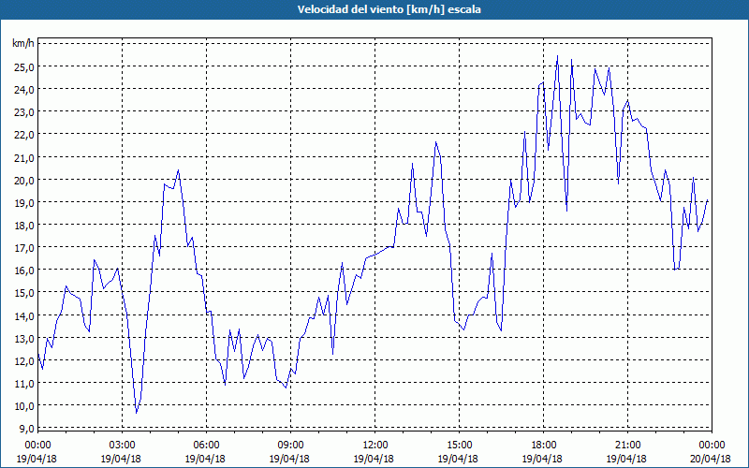Screen dimensions: 749x468
Task: Click the 18:00 time axis label
Action: click(x=543, y=446)
